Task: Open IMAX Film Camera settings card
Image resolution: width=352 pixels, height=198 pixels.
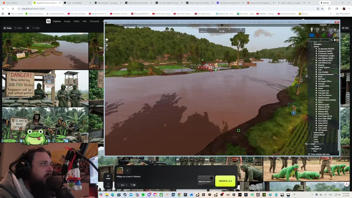Action: 206,181
